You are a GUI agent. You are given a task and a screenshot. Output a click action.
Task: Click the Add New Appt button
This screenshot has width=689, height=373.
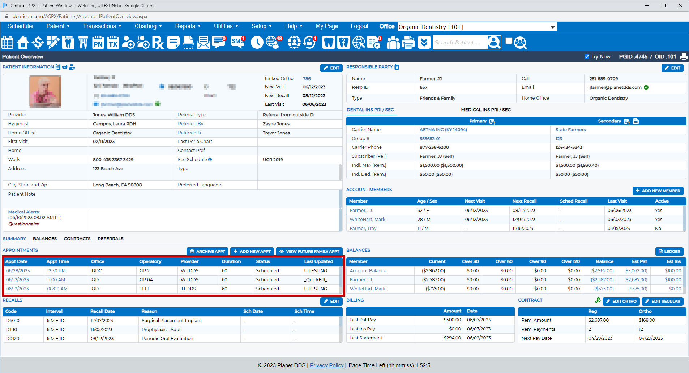pyautogui.click(x=252, y=252)
